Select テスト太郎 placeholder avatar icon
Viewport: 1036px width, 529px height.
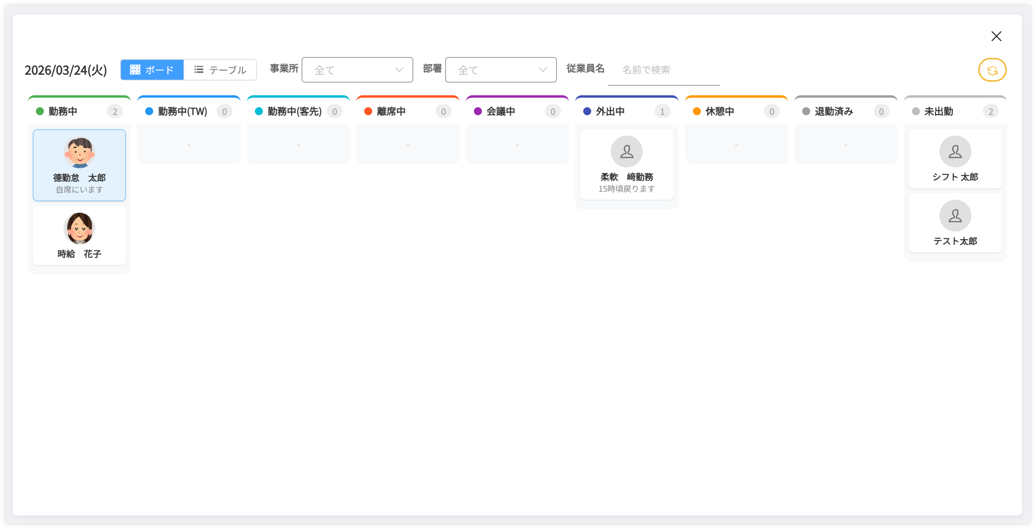[955, 216]
